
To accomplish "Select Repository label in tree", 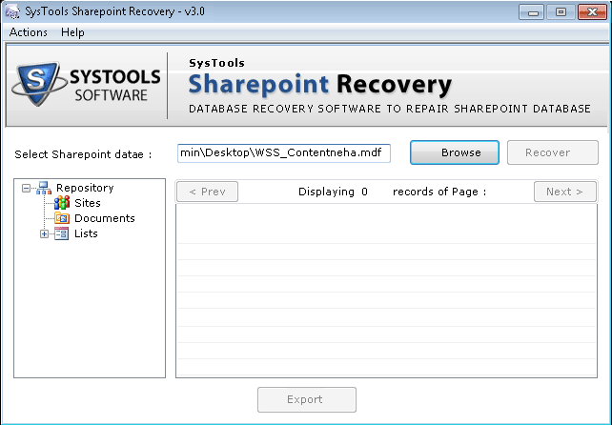I will pyautogui.click(x=85, y=188).
